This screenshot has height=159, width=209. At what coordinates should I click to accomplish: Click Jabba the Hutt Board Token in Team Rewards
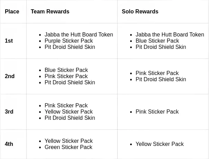pos(79,35)
